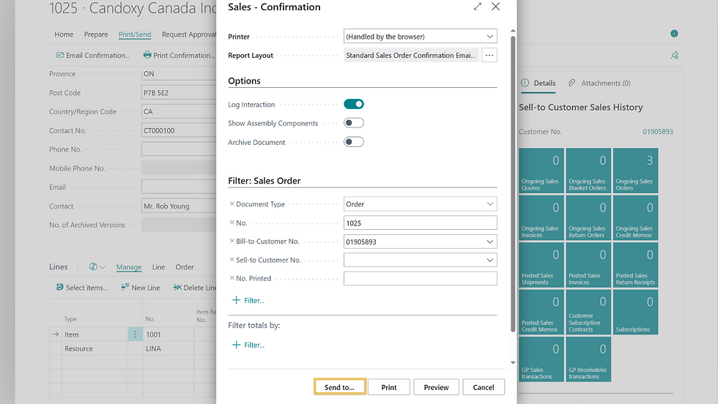Open the Print/Send menu tab
718x404 pixels.
(x=135, y=34)
